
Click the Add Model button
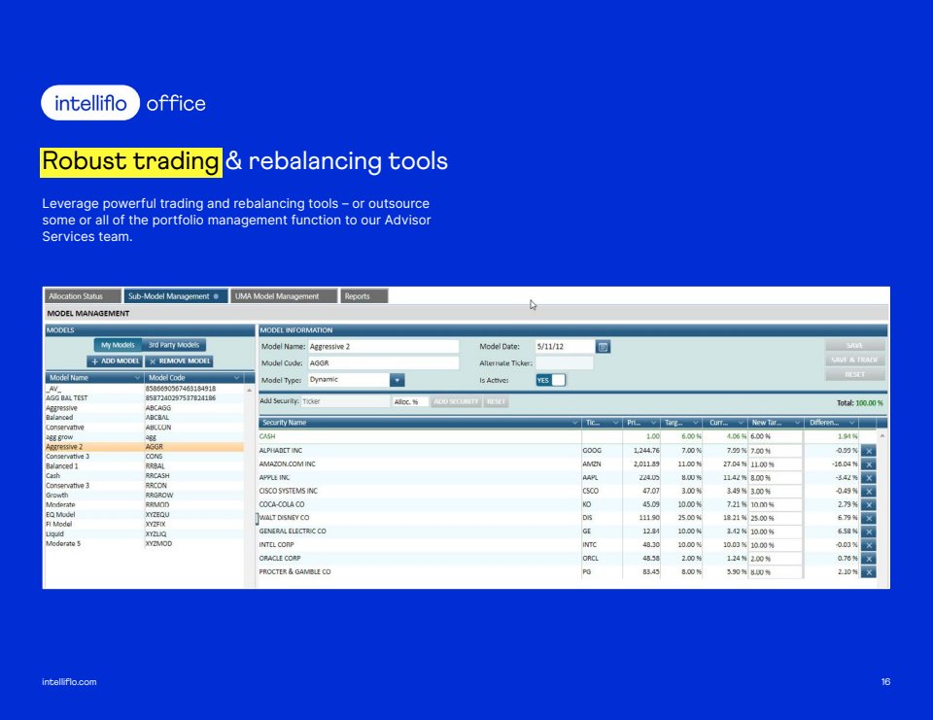point(116,360)
